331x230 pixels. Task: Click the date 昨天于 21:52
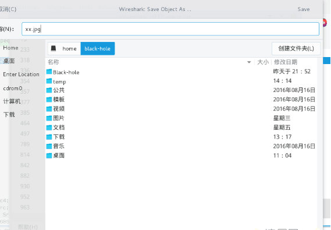click(292, 72)
